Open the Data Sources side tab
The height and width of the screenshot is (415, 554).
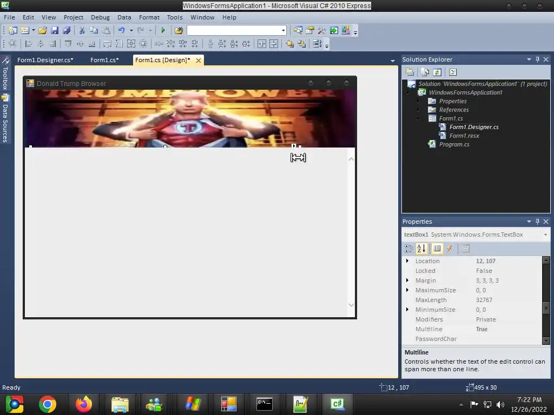5,118
